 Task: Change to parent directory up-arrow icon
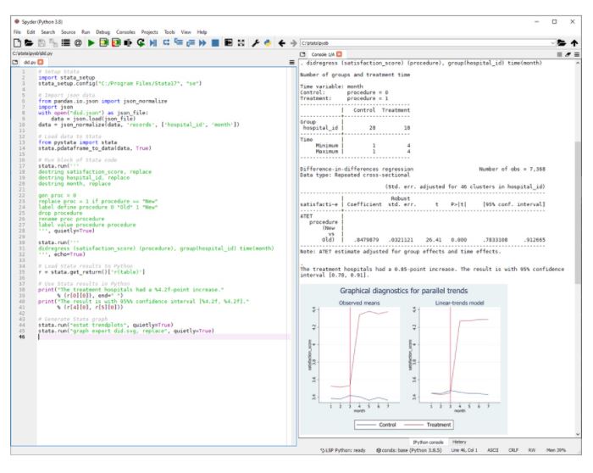(x=574, y=42)
